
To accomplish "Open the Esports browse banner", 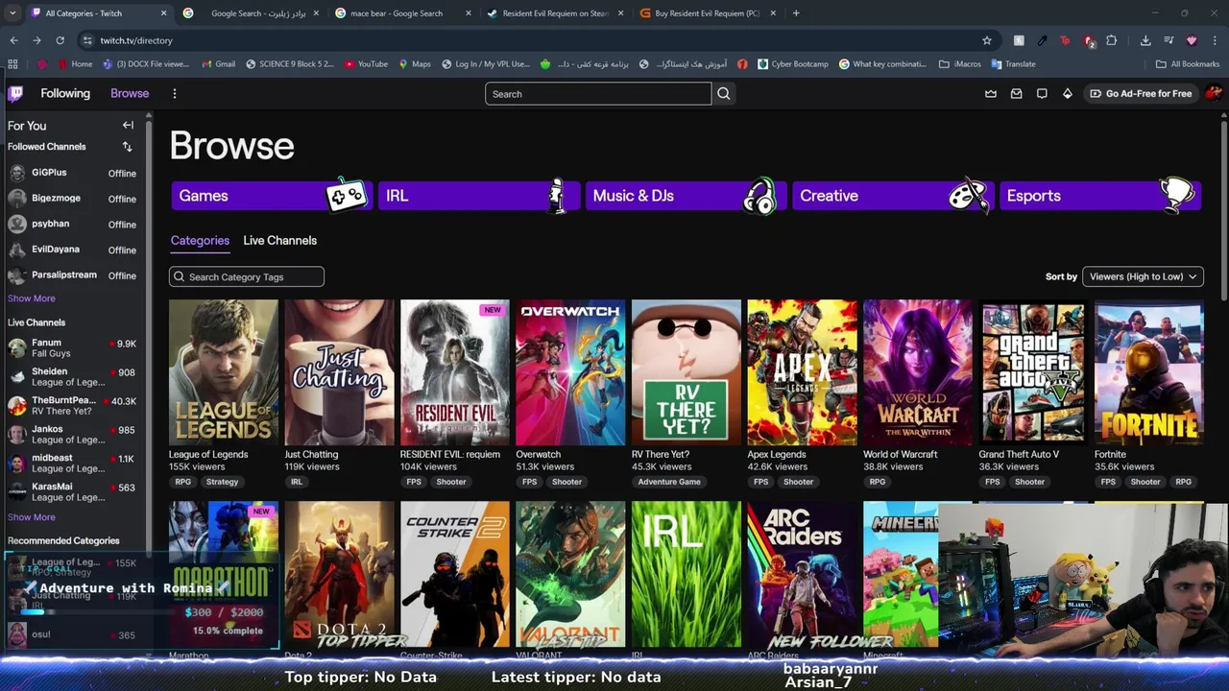I will [1099, 196].
